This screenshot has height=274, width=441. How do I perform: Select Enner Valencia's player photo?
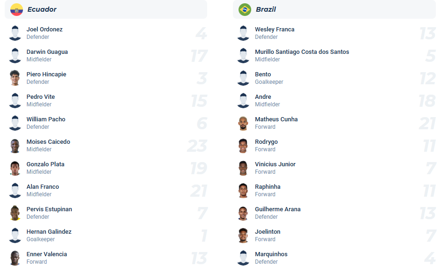(15, 258)
